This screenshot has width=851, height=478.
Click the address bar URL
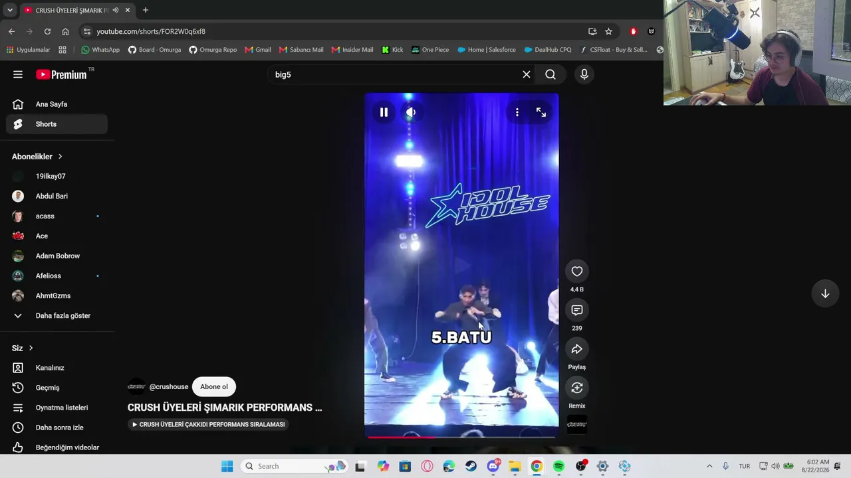point(151,31)
